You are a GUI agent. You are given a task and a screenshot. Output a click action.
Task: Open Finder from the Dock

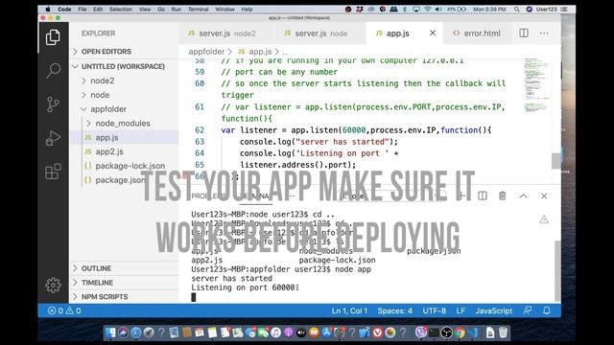coord(110,333)
